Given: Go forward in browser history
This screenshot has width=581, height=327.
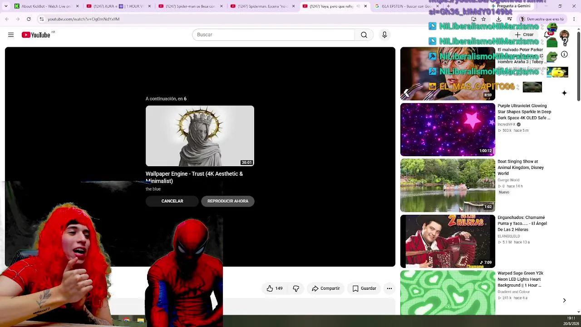Looking at the screenshot, I should [x=18, y=19].
